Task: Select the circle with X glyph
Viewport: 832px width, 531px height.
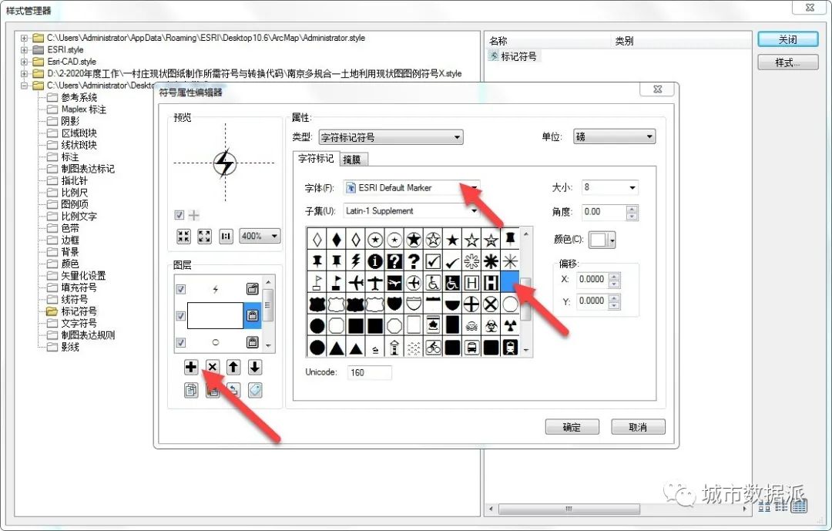Action: 491,304
